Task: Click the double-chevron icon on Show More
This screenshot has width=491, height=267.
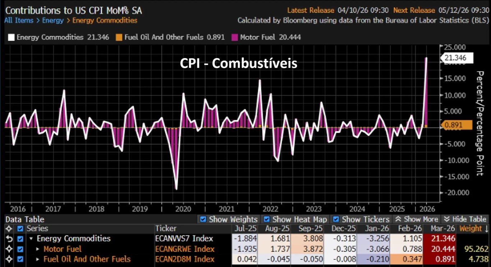Action: click(x=398, y=219)
